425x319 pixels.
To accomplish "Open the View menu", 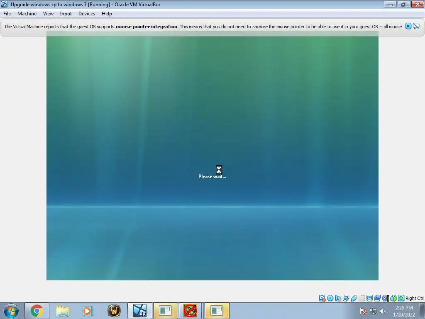I will coord(48,14).
